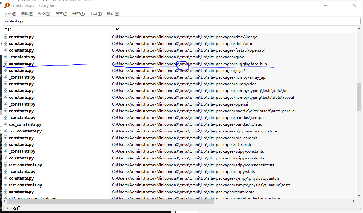The width and height of the screenshot is (363, 213).
Task: Click the sort indicator arrow above the list
Action: pyautogui.click(x=310, y=26)
